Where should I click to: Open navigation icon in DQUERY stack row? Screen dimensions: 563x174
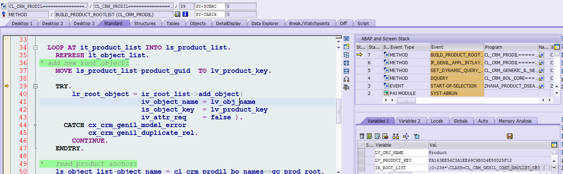click(x=541, y=78)
